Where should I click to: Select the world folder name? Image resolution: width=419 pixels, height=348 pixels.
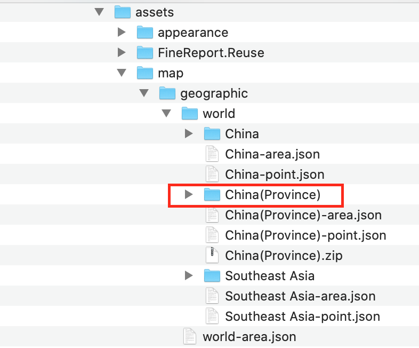tap(219, 113)
